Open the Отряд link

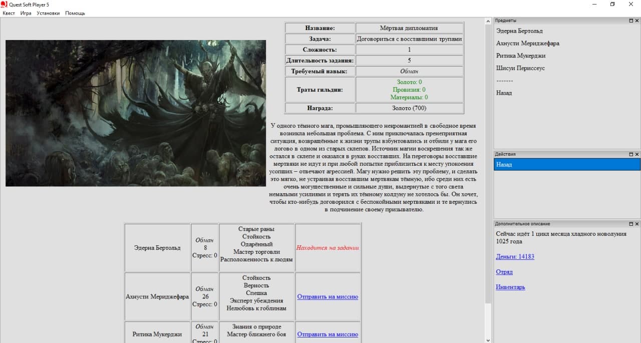(x=504, y=272)
